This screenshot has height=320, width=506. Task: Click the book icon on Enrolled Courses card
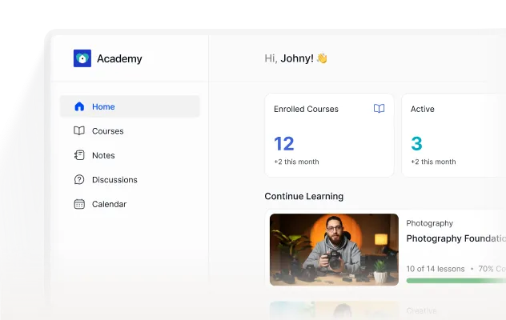pyautogui.click(x=379, y=108)
